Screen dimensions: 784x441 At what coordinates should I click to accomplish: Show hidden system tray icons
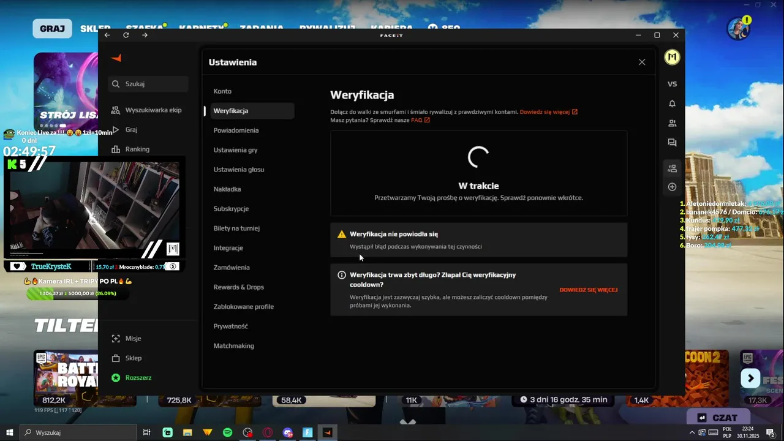click(x=692, y=432)
